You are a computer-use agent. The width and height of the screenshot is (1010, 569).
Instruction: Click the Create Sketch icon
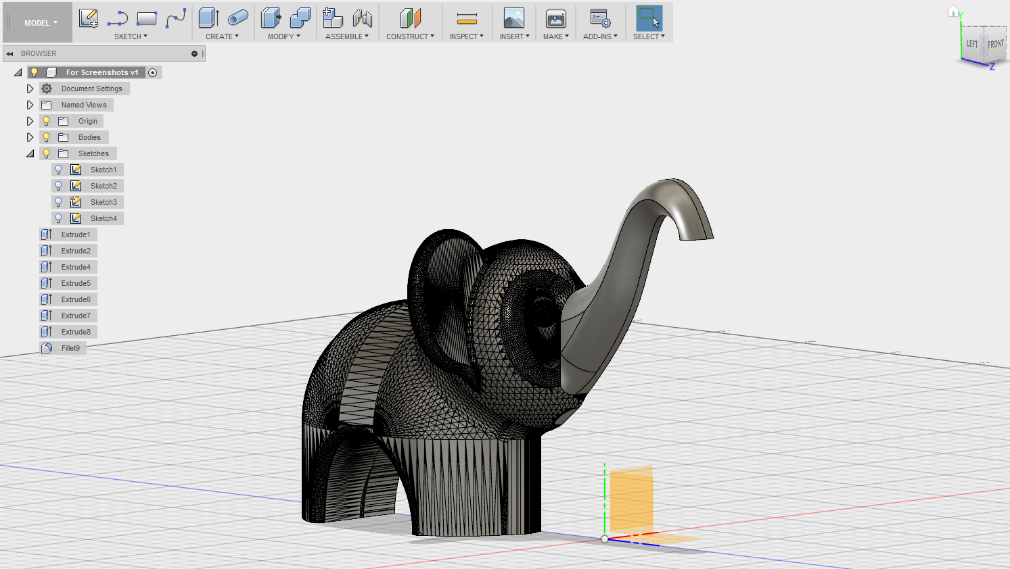click(88, 18)
